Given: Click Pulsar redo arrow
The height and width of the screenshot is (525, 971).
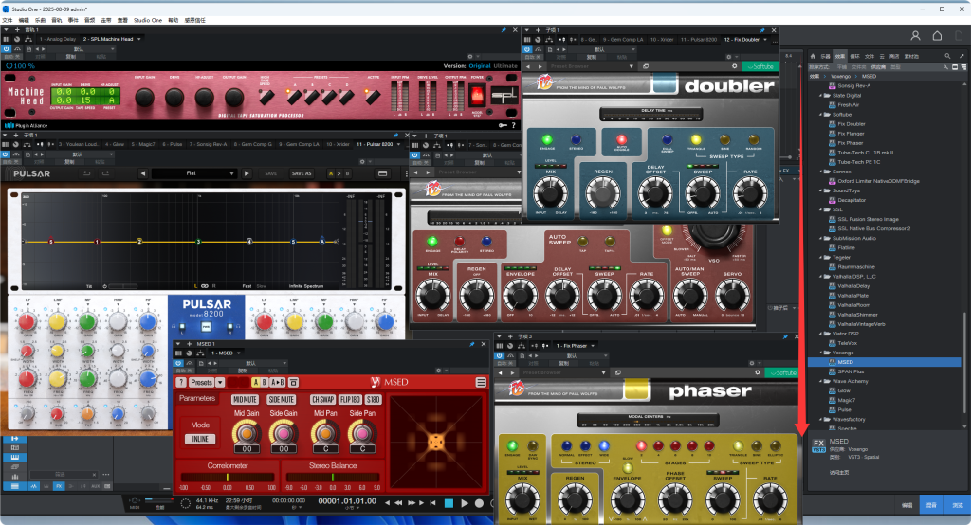Looking at the screenshot, I should [x=105, y=173].
